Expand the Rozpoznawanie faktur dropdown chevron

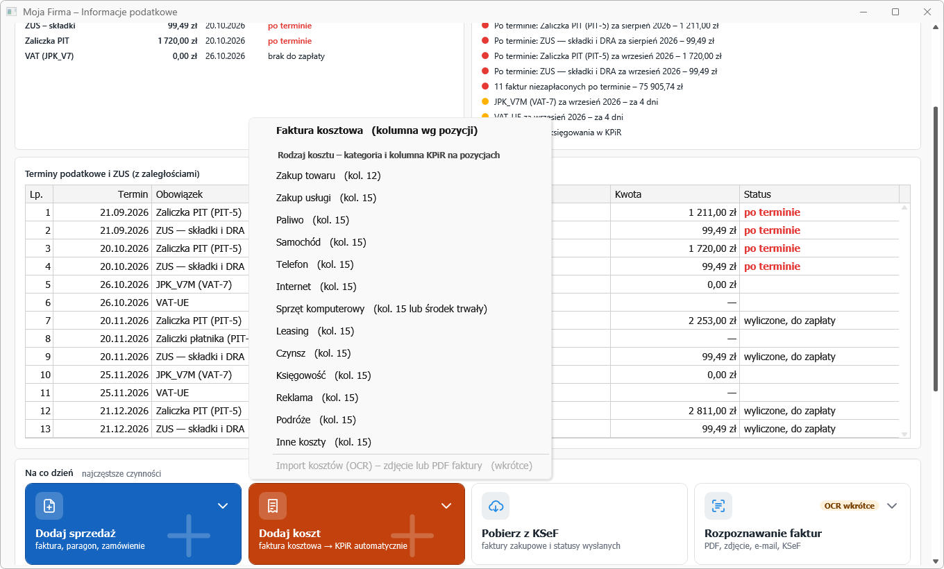pos(893,506)
